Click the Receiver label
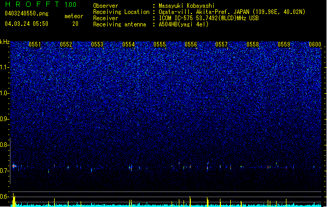Screen dimensions: 327x207 (x=106, y=18)
